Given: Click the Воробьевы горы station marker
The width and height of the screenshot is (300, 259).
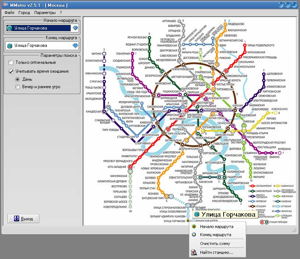Looking at the screenshot, I should (146, 151).
